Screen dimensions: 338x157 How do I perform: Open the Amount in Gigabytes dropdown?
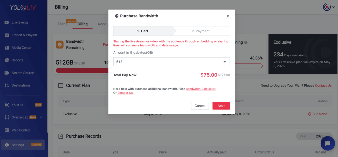click(x=171, y=62)
